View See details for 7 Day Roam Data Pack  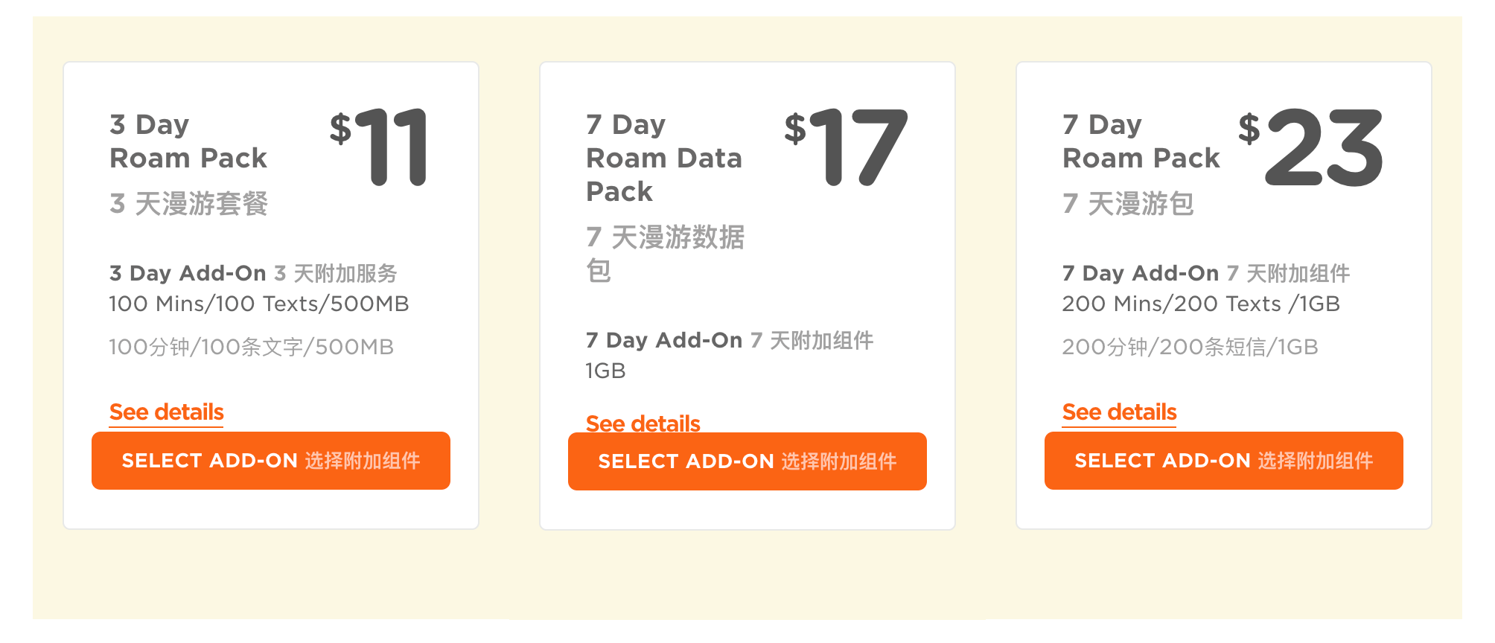(643, 423)
